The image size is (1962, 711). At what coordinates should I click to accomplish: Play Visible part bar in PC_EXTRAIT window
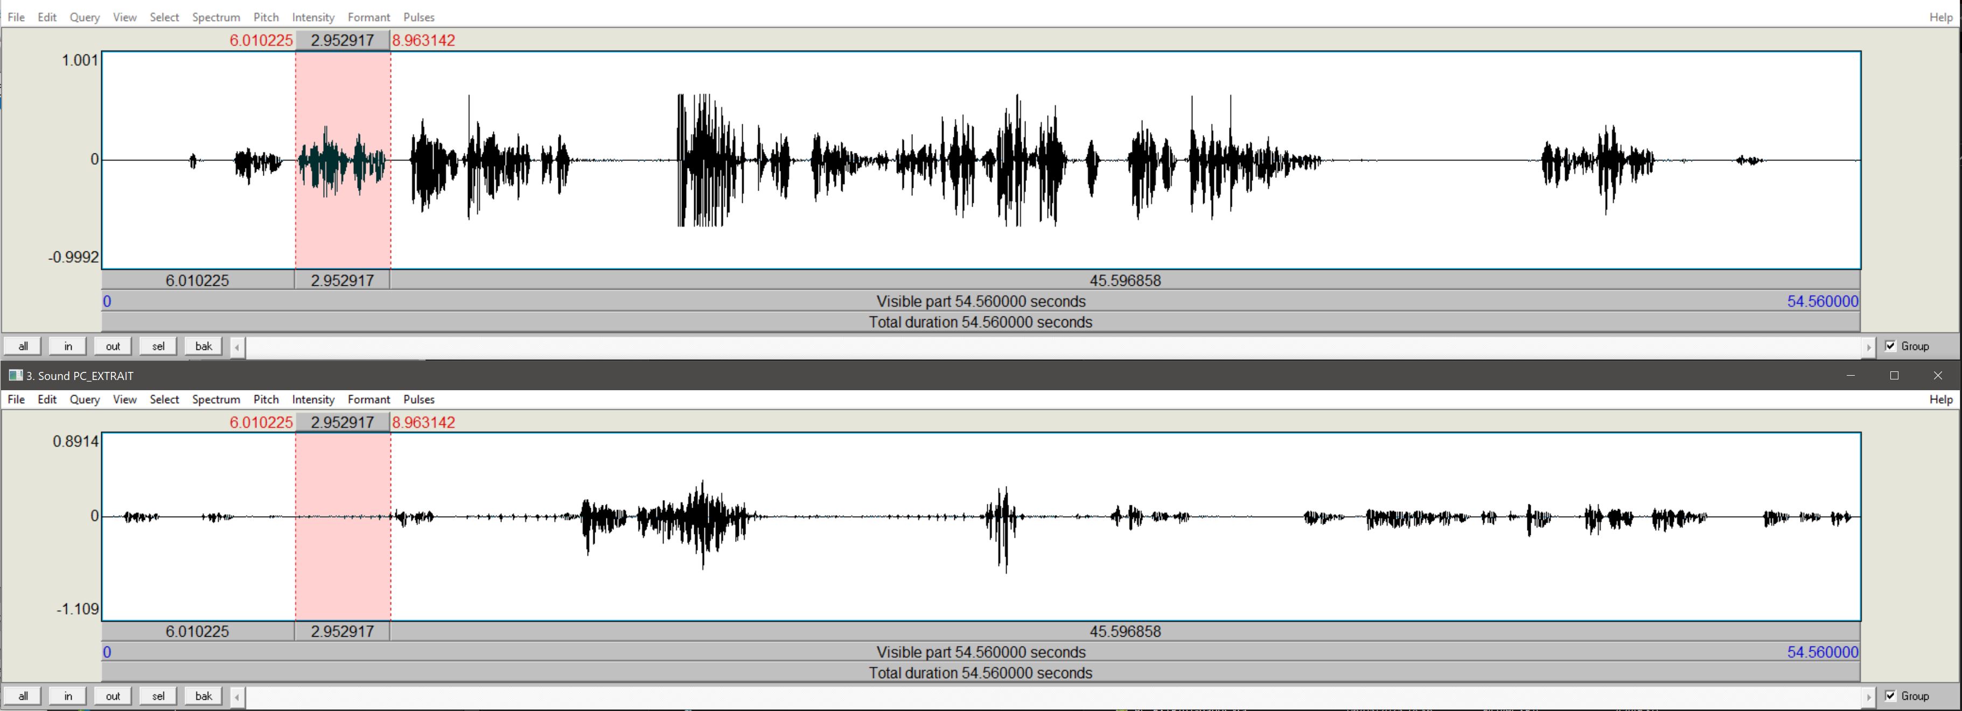tap(981, 652)
